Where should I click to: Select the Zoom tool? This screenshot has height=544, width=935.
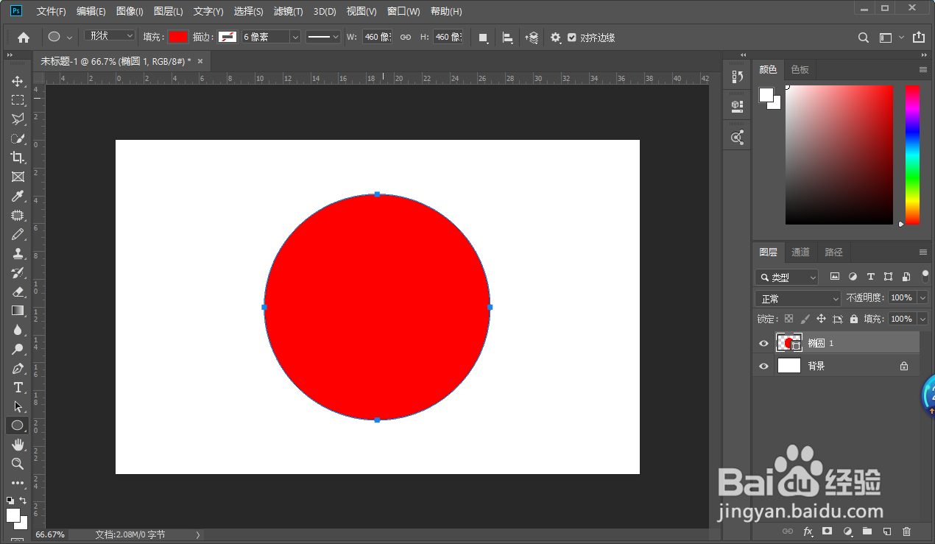pyautogui.click(x=18, y=464)
